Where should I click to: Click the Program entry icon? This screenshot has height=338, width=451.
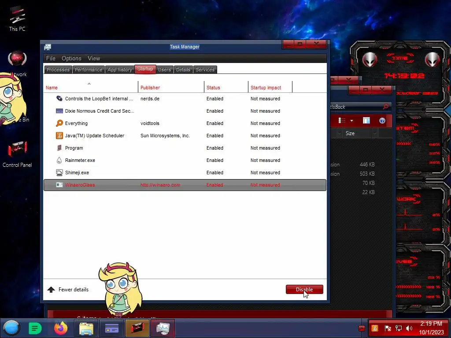coord(59,148)
